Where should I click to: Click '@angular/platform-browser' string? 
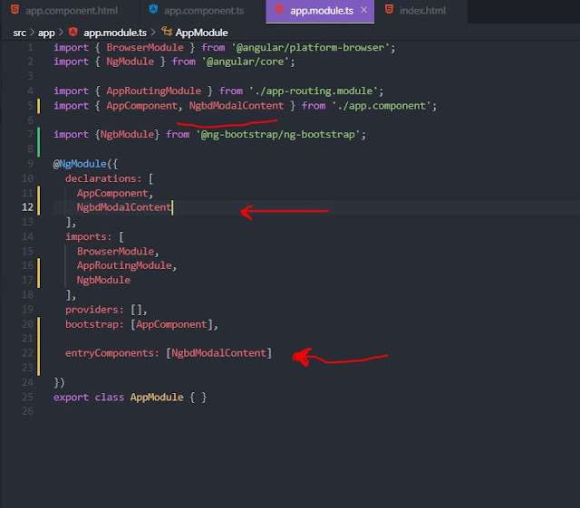click(311, 48)
